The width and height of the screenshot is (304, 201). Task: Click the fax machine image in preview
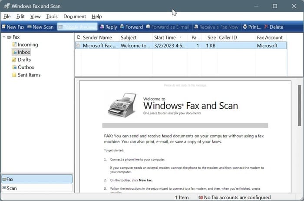122,105
